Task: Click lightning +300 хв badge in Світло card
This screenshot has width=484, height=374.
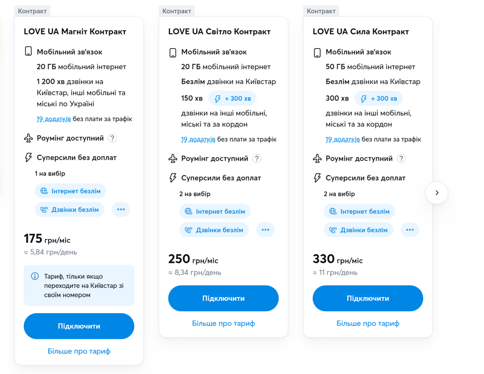Action: coord(233,99)
